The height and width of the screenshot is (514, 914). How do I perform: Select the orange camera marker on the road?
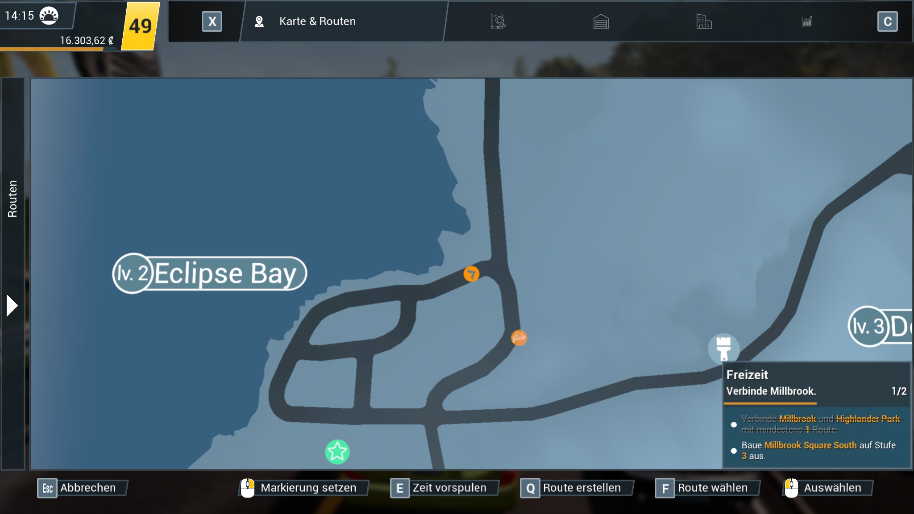click(519, 338)
